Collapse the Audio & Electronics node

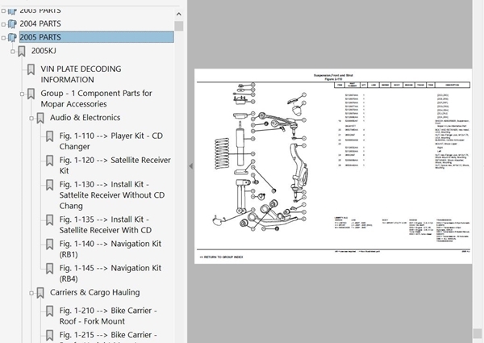click(31, 119)
